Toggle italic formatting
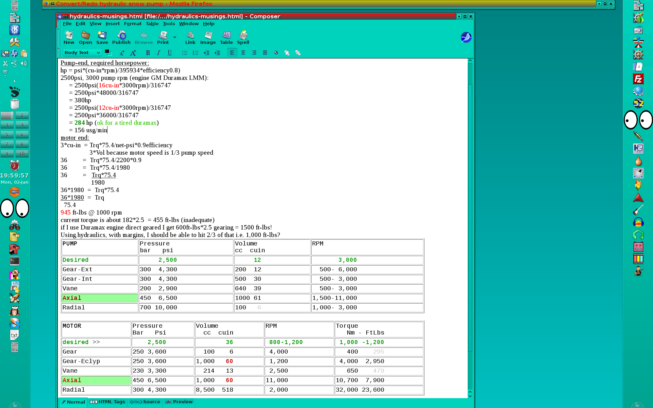This screenshot has width=653, height=408. pos(158,53)
